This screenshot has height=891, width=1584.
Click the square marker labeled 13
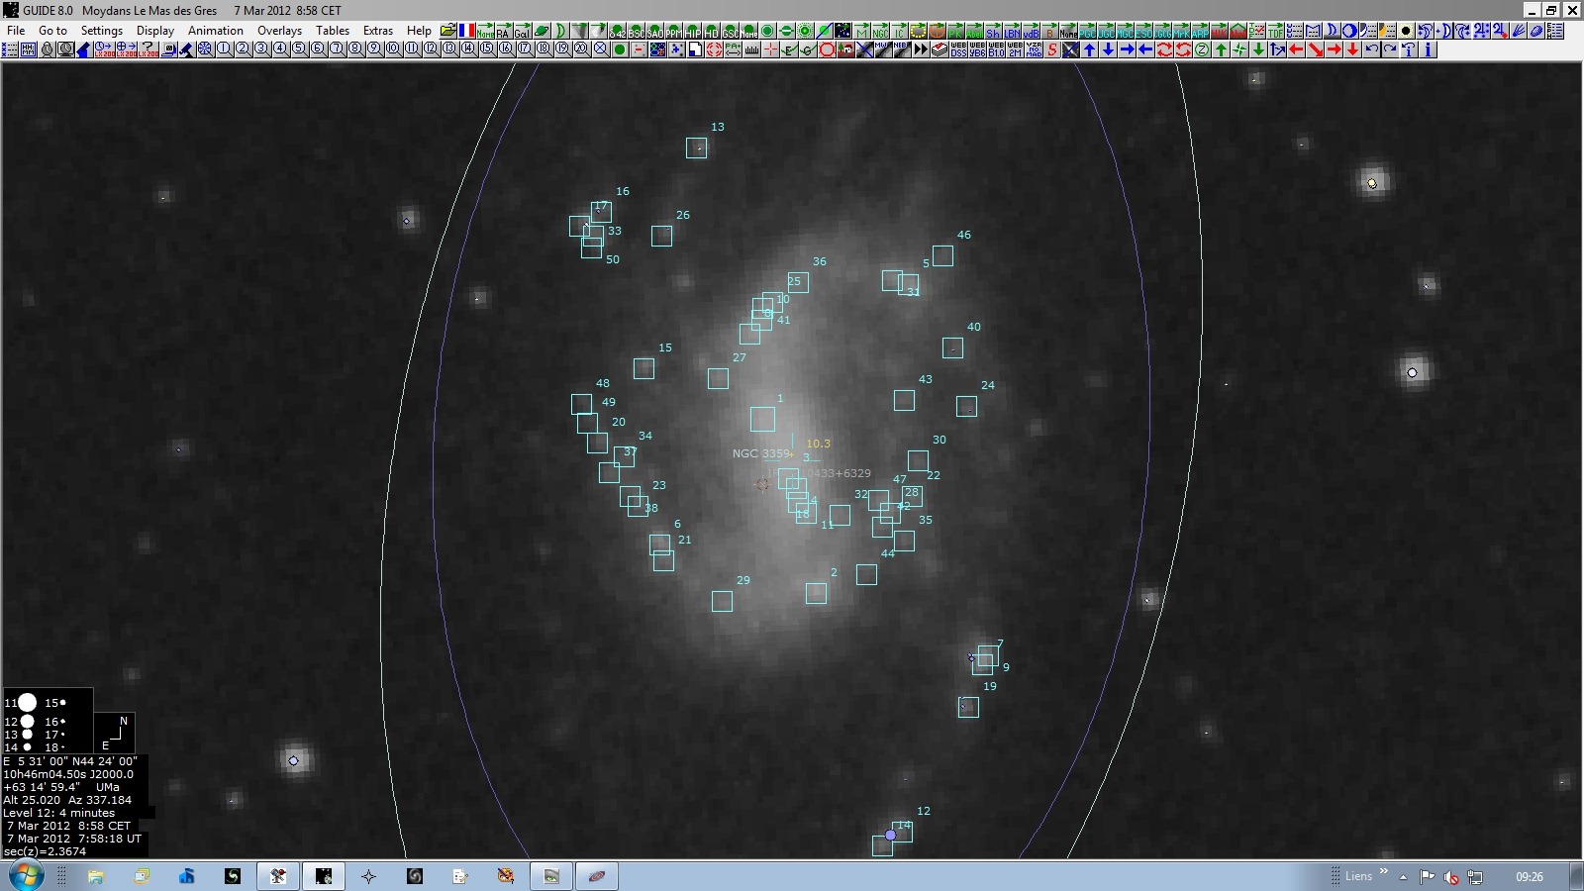click(x=696, y=148)
